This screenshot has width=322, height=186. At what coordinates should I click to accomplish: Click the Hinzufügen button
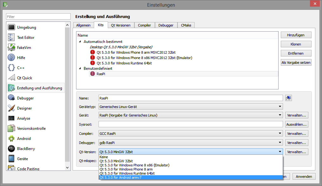click(x=296, y=35)
